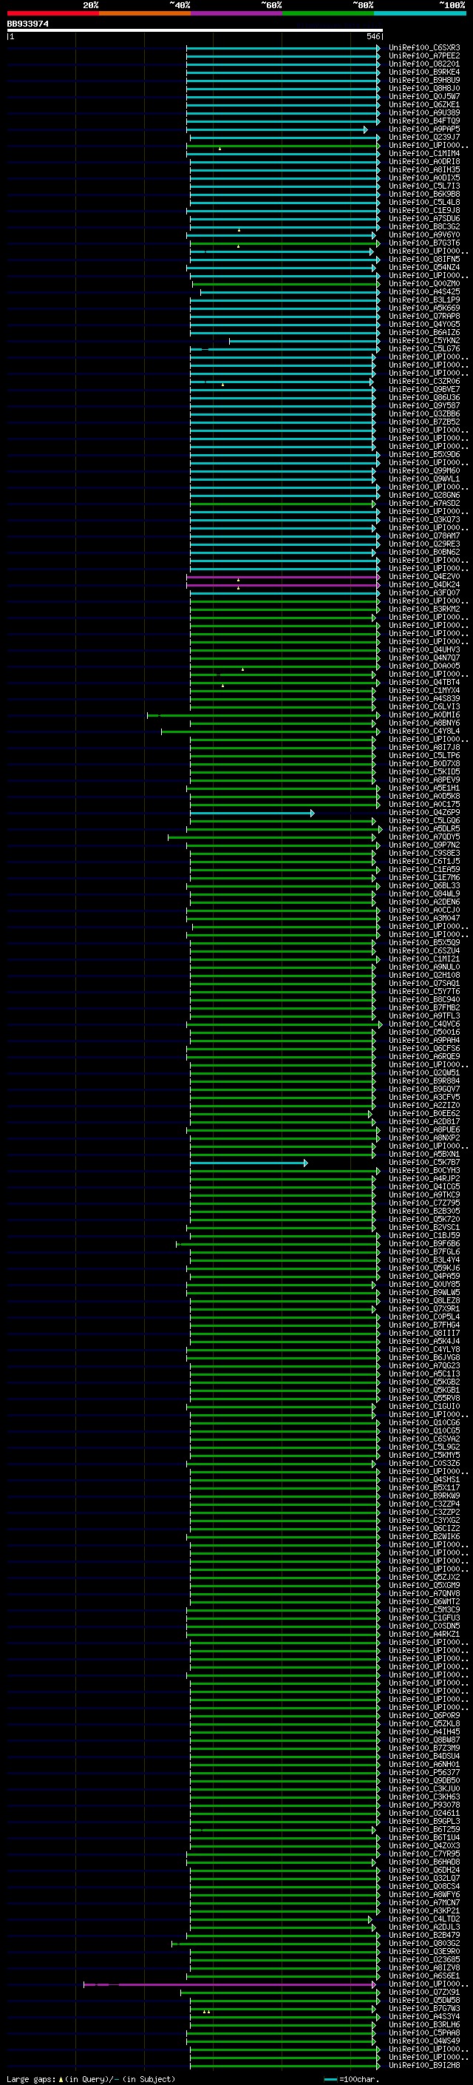Select the UniRef100_Q9P7N2 label
The width and height of the screenshot is (473, 2085).
coord(423,845)
